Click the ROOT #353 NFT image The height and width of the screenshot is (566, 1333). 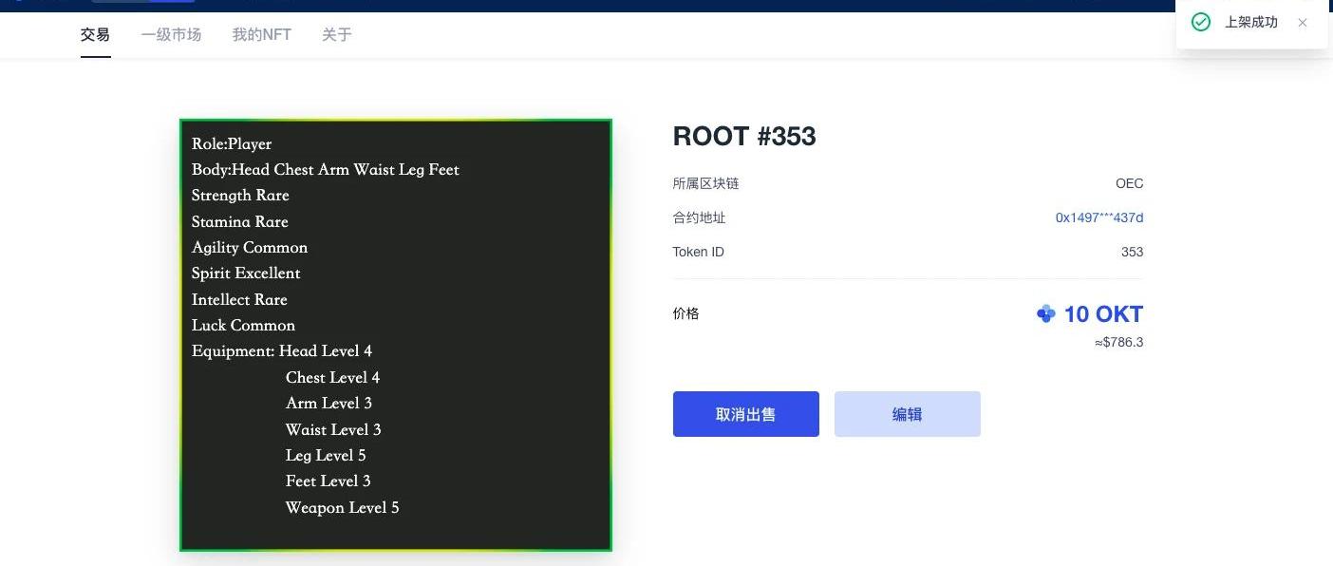(396, 335)
